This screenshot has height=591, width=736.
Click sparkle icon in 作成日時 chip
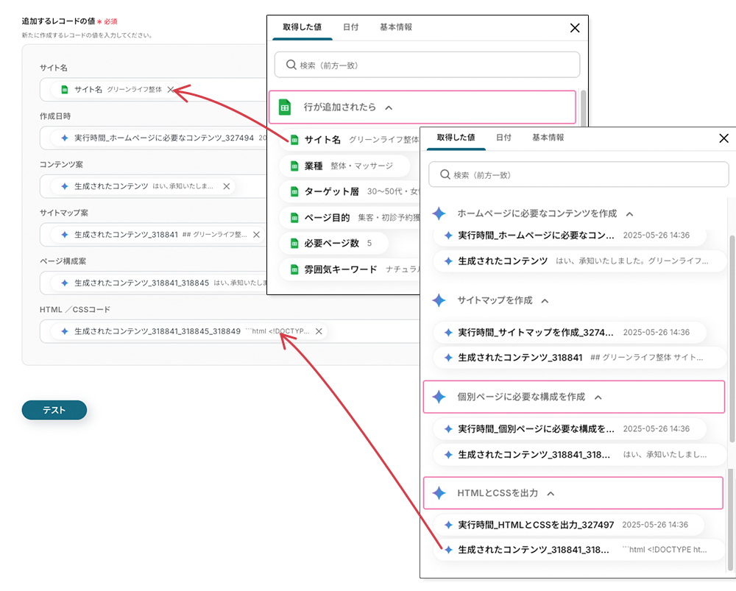point(65,138)
